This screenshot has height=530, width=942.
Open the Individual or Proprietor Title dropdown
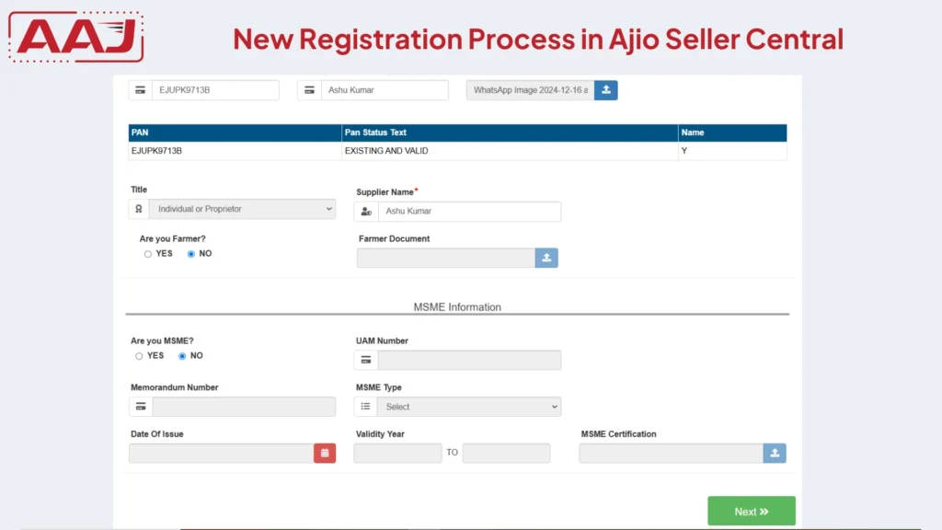(x=242, y=209)
